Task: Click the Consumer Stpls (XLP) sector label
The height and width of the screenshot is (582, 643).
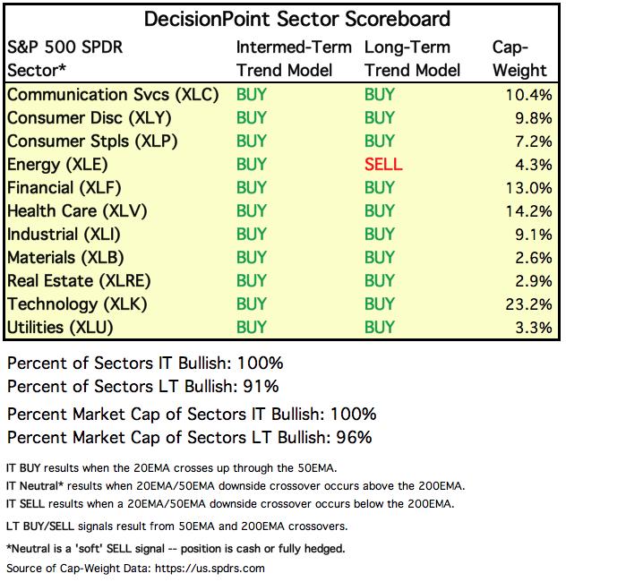Action: (x=92, y=141)
